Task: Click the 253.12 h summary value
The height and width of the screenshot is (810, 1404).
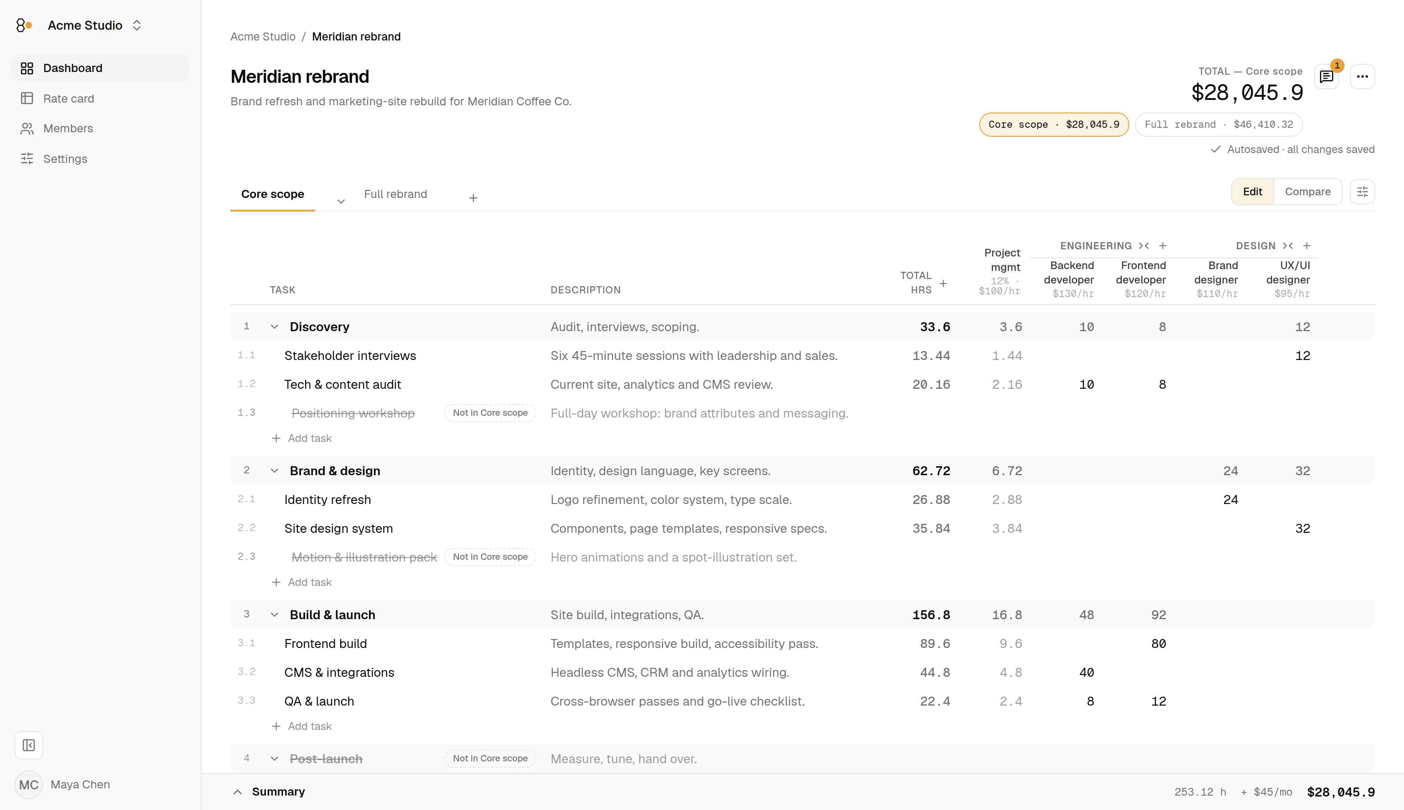Action: (1200, 792)
